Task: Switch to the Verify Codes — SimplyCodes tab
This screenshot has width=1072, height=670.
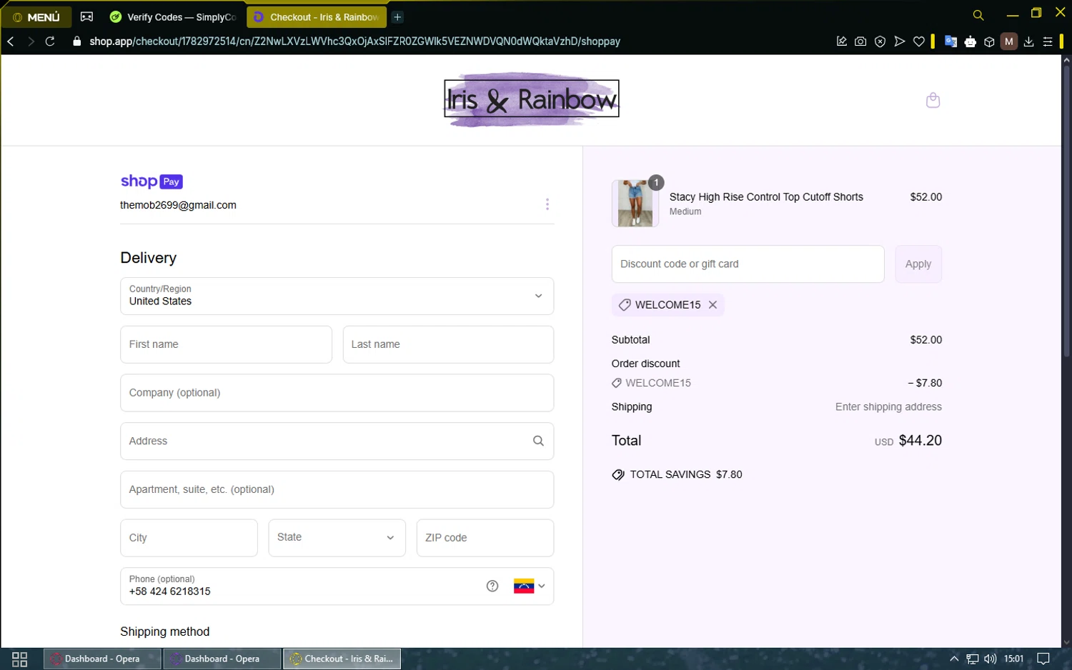Action: pos(173,17)
